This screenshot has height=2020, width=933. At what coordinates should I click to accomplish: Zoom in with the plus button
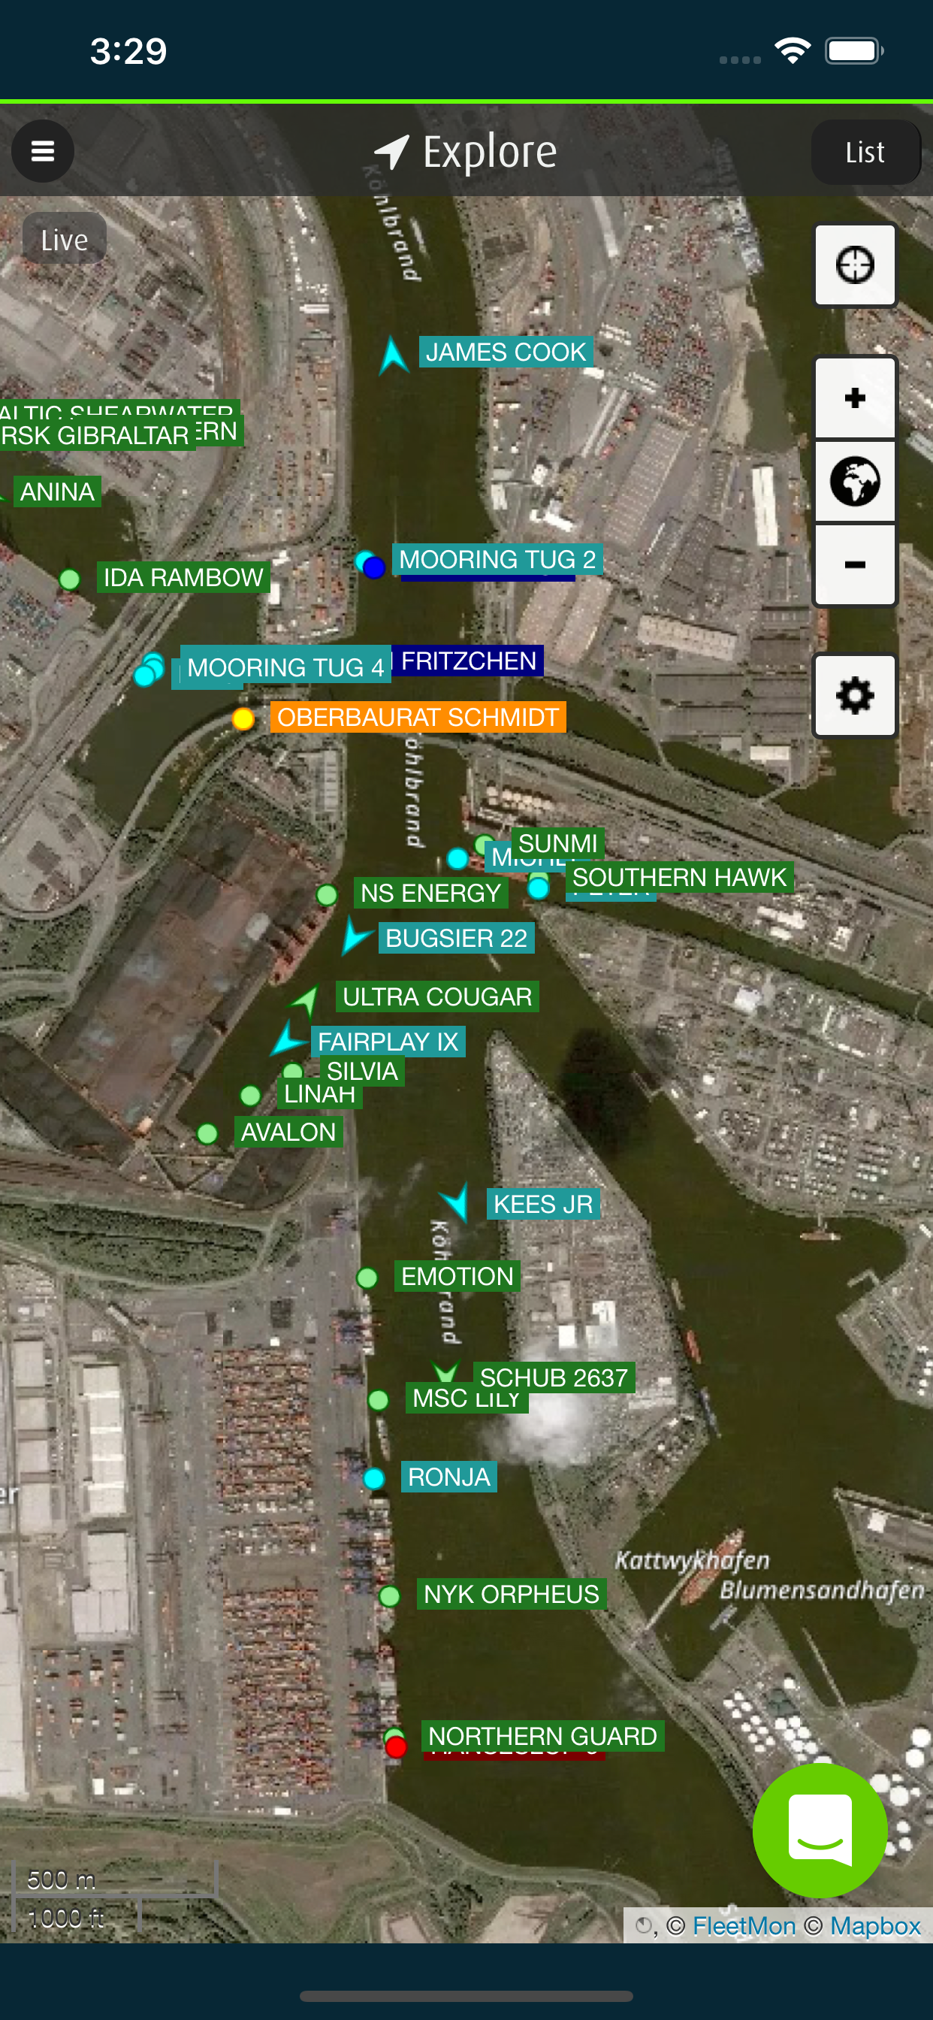point(855,398)
